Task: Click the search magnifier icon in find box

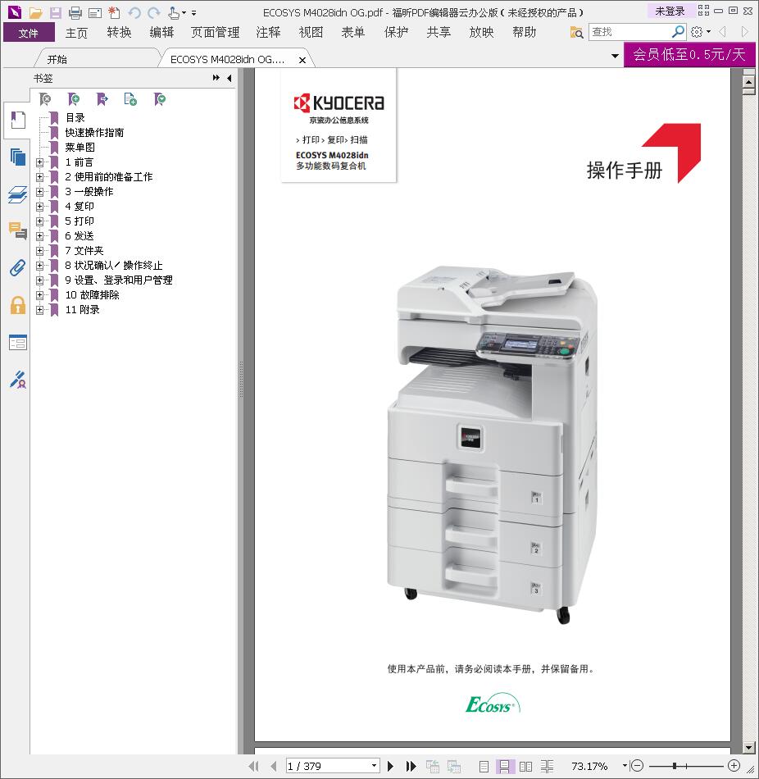Action: tap(678, 32)
